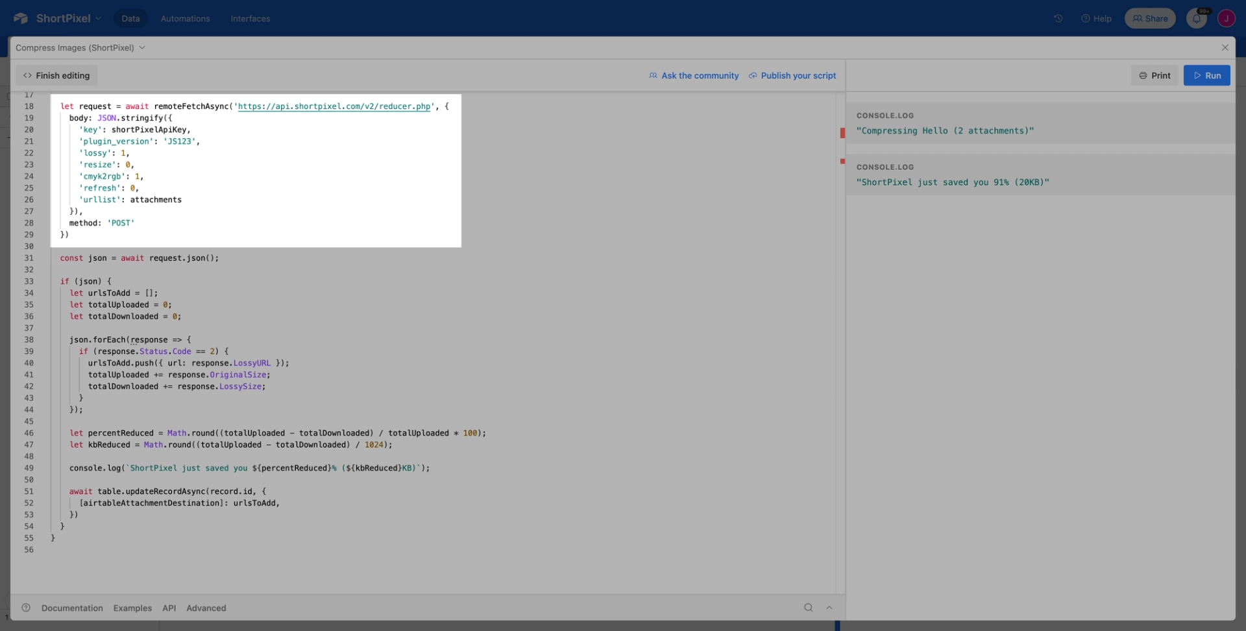
Task: Collapse the documentation panel chevron
Action: click(x=829, y=608)
